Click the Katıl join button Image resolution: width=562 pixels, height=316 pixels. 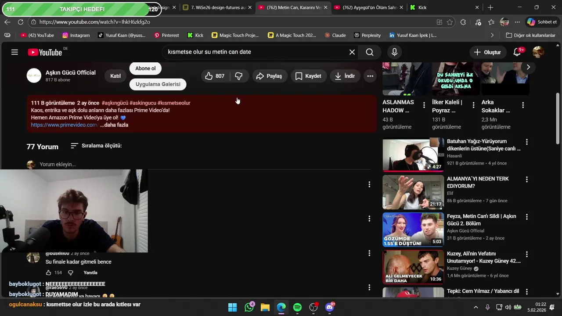115,76
